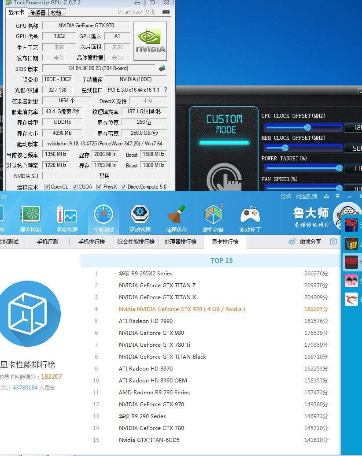362x456 pixels.
Task: Click custom mode hand pointer icon
Action: [224, 178]
